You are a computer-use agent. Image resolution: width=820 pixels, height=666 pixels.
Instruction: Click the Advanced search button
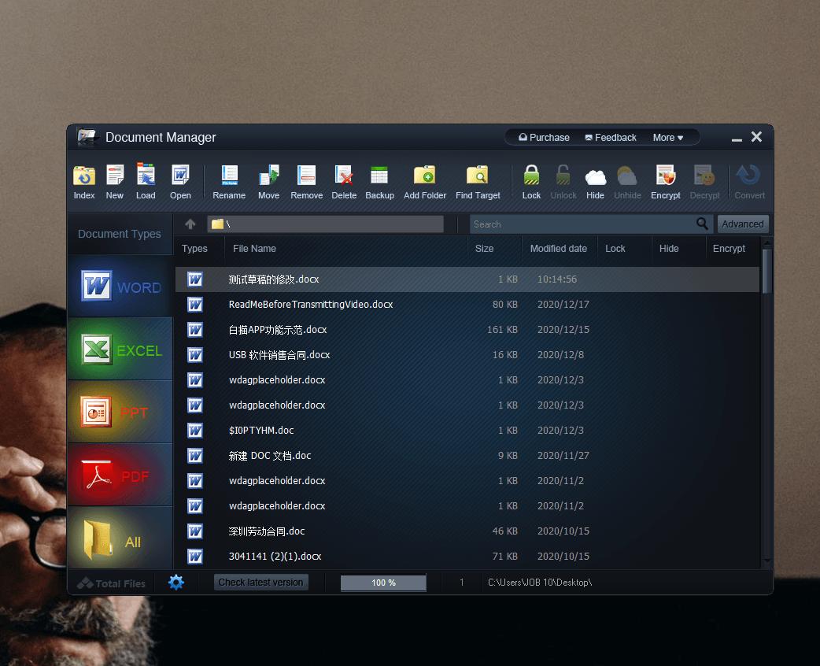coord(742,224)
